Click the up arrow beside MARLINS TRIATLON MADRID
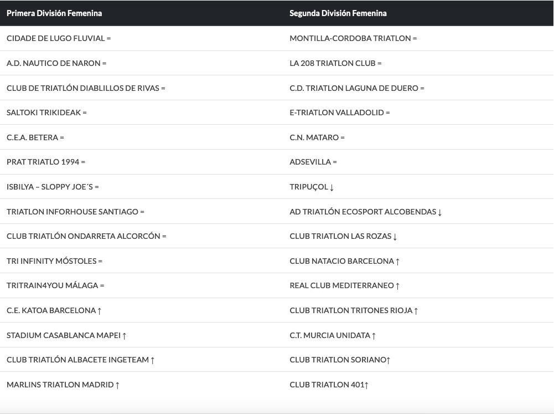The image size is (554, 414). 117,385
